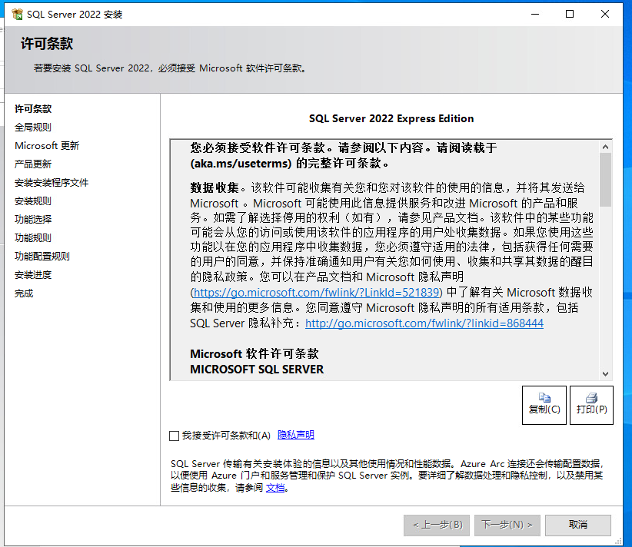The width and height of the screenshot is (632, 547).
Task: Click the 上一步(B) back button
Action: (x=437, y=525)
